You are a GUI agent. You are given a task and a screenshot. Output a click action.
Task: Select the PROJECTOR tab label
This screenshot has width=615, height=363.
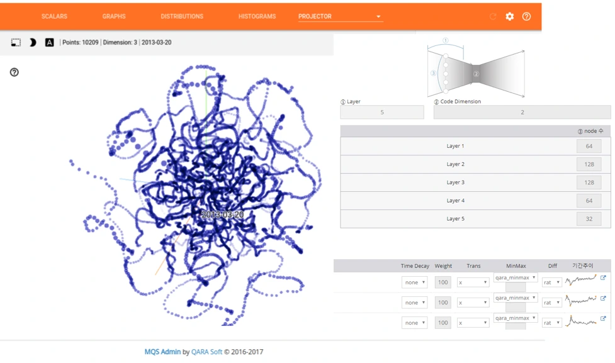tap(315, 16)
